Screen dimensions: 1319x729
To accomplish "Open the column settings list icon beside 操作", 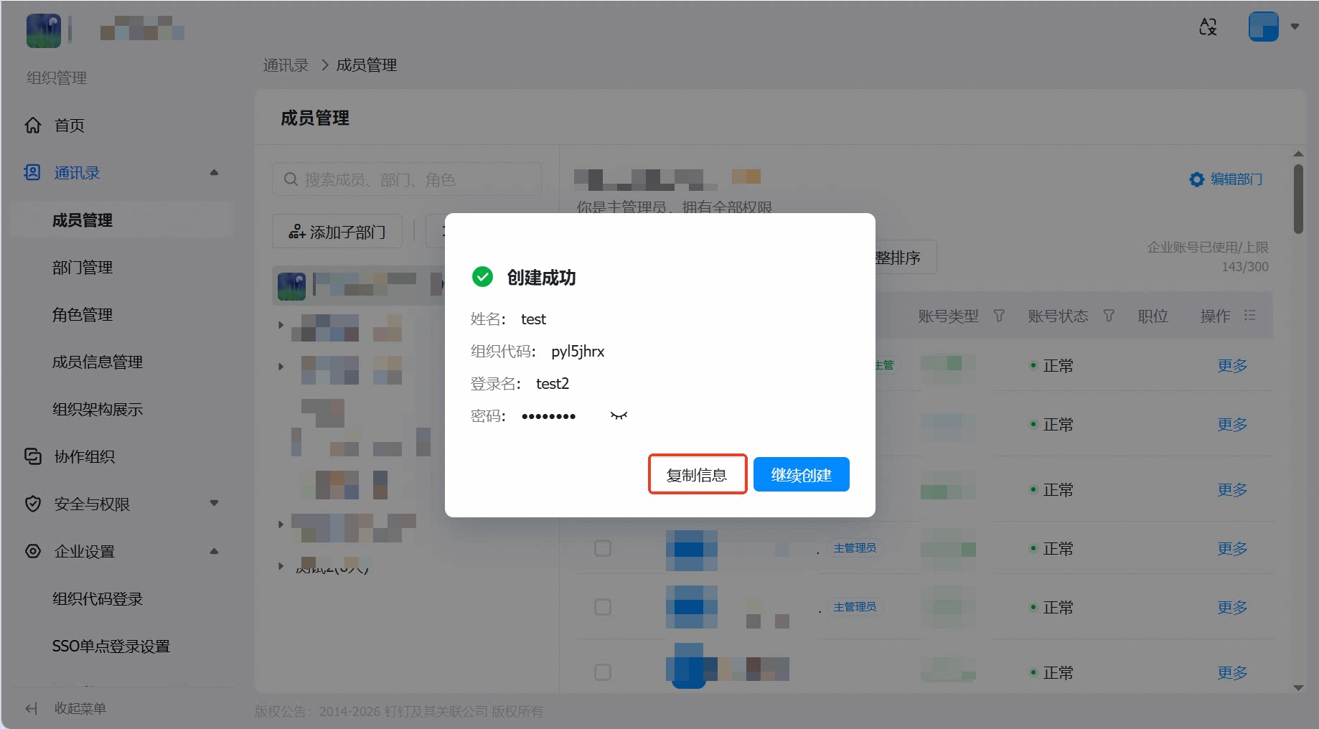I will 1250,316.
